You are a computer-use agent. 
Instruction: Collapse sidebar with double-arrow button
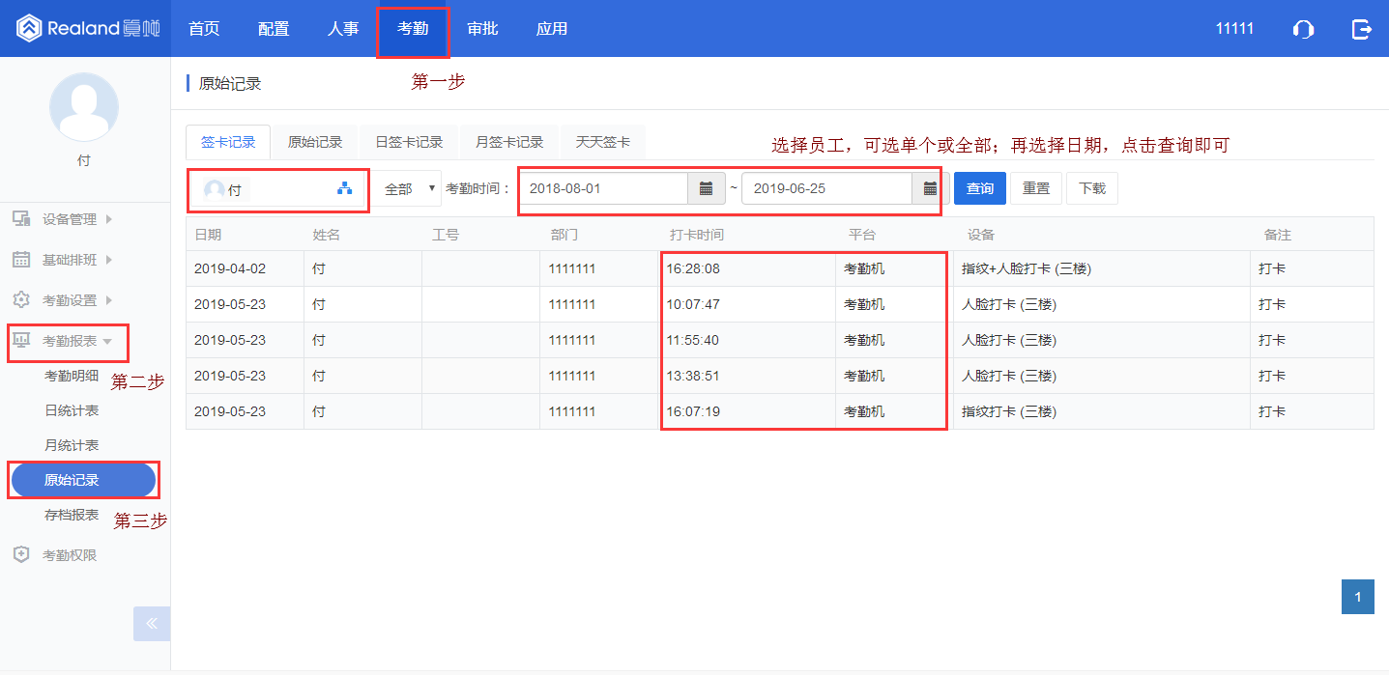152,624
